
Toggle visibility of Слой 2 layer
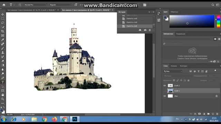pos(165,85)
